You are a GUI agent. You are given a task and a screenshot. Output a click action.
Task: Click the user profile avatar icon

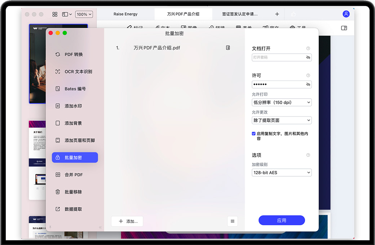tap(346, 14)
